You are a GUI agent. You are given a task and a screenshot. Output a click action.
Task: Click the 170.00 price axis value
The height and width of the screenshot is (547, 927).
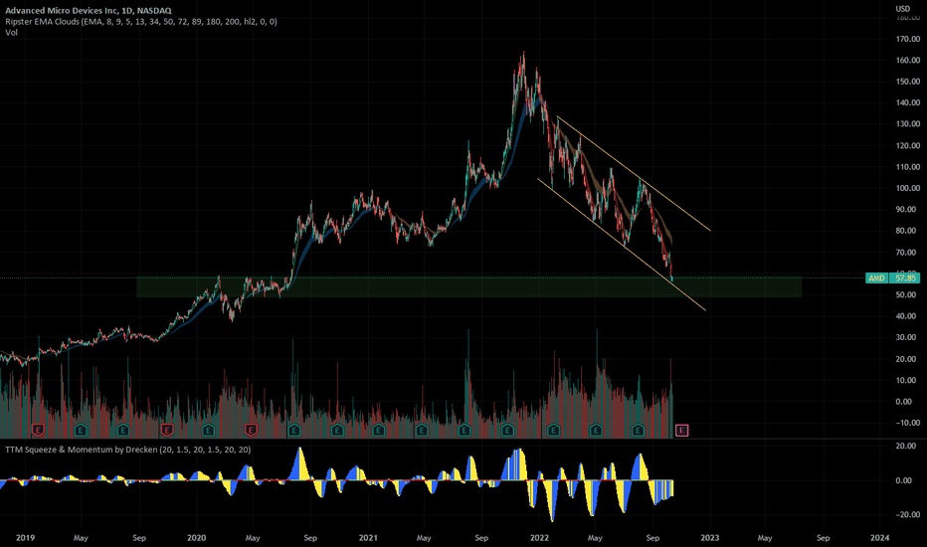(x=907, y=39)
